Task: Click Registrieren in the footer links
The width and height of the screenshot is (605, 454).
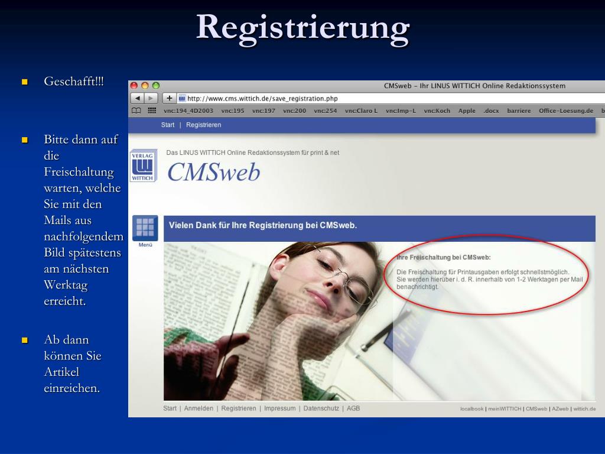Action: coord(239,408)
